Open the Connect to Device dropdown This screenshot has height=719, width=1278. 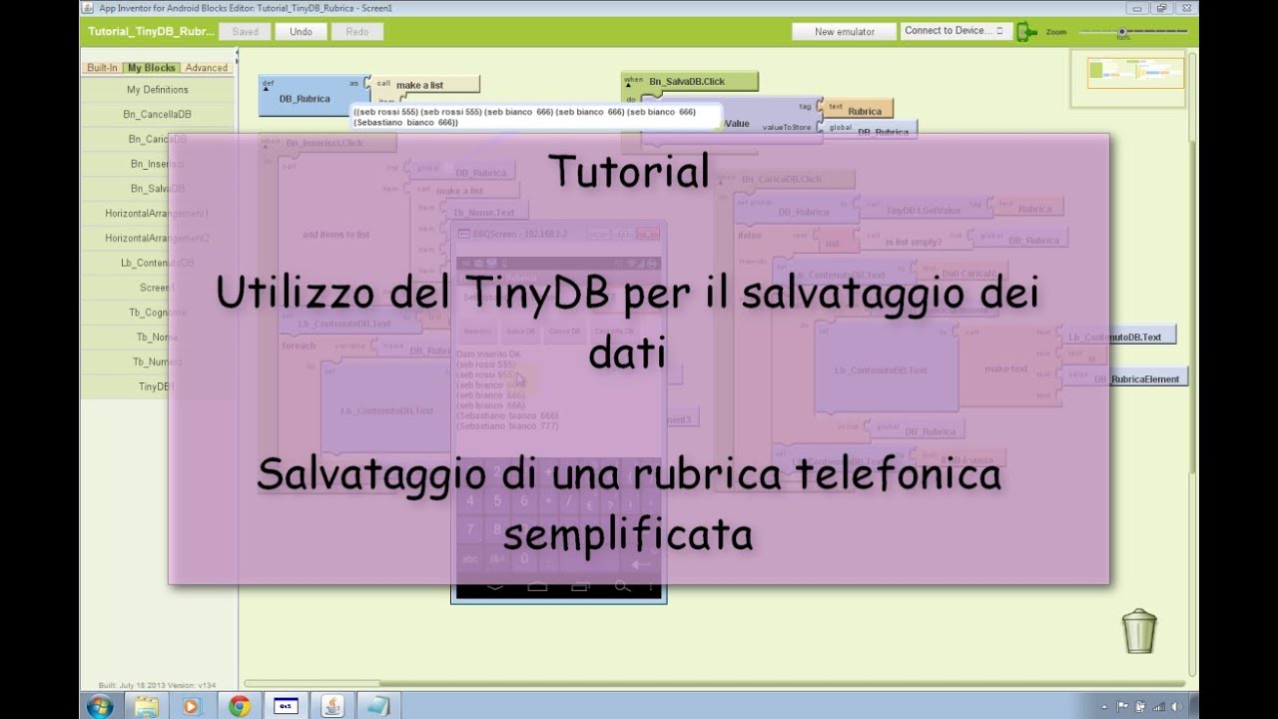click(x=956, y=31)
